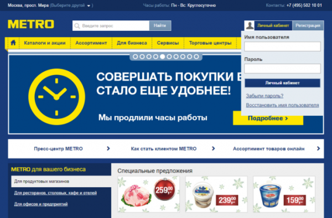
Task: Select third banner slide dot
Action: pyautogui.click(x=149, y=57)
